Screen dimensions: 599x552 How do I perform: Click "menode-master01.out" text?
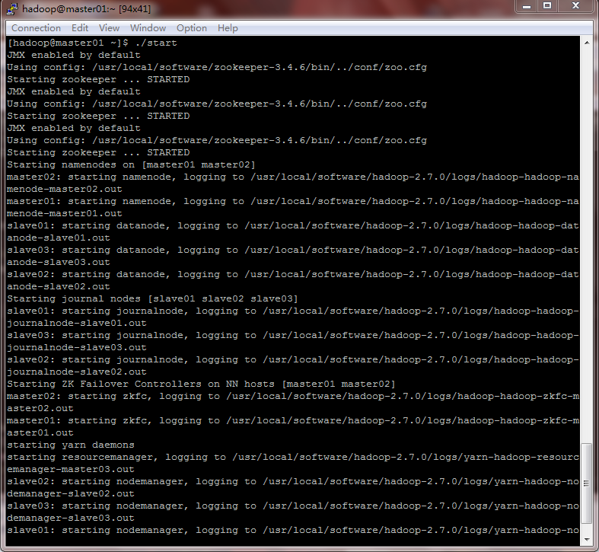(x=65, y=213)
